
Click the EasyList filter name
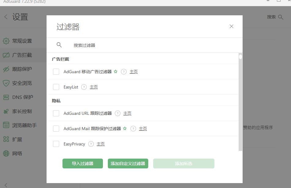(x=71, y=87)
